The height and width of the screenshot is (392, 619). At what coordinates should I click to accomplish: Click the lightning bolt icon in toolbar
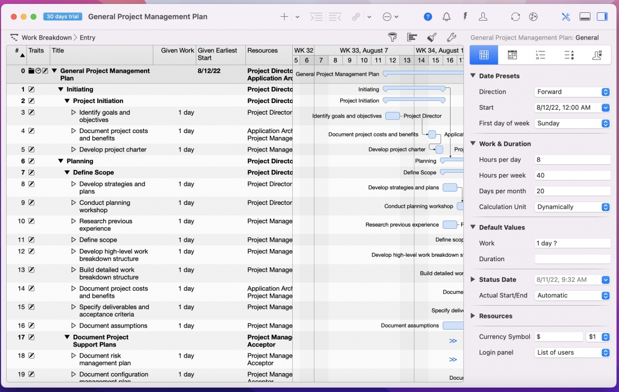(465, 17)
